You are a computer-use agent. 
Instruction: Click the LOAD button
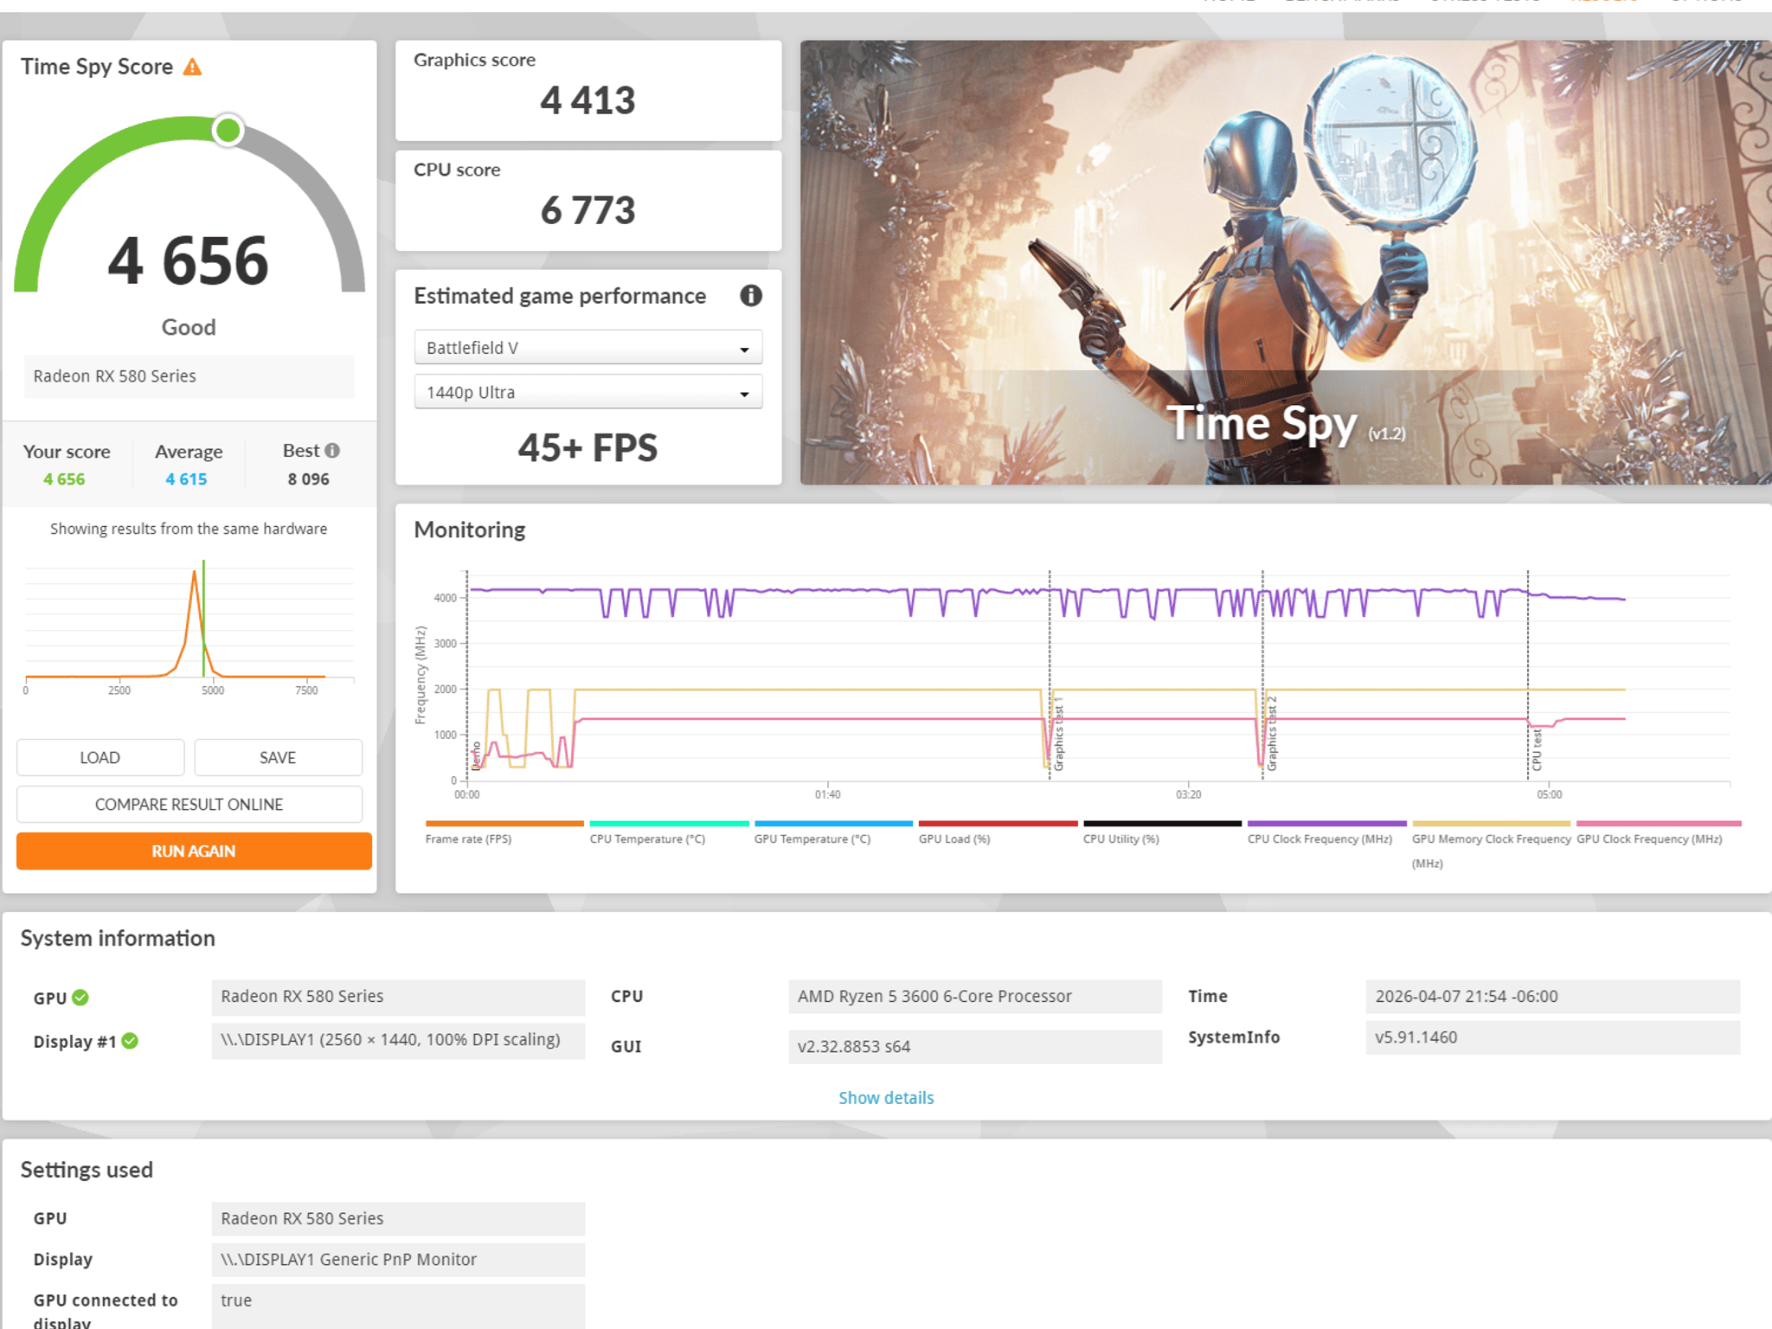coord(100,757)
